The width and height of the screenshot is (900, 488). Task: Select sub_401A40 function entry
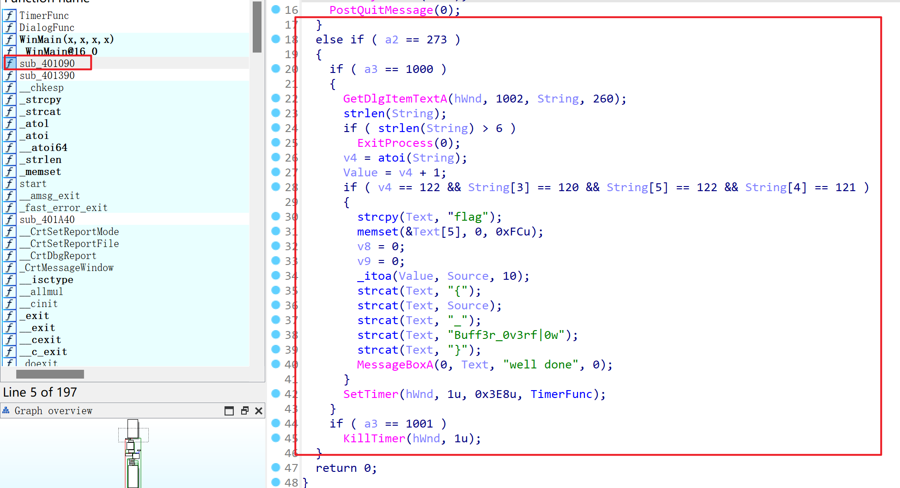click(x=47, y=219)
